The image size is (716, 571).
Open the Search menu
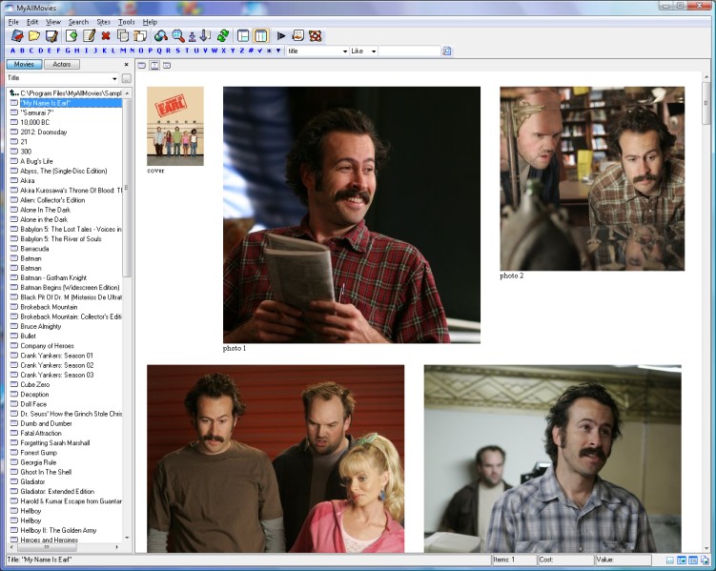(x=78, y=22)
